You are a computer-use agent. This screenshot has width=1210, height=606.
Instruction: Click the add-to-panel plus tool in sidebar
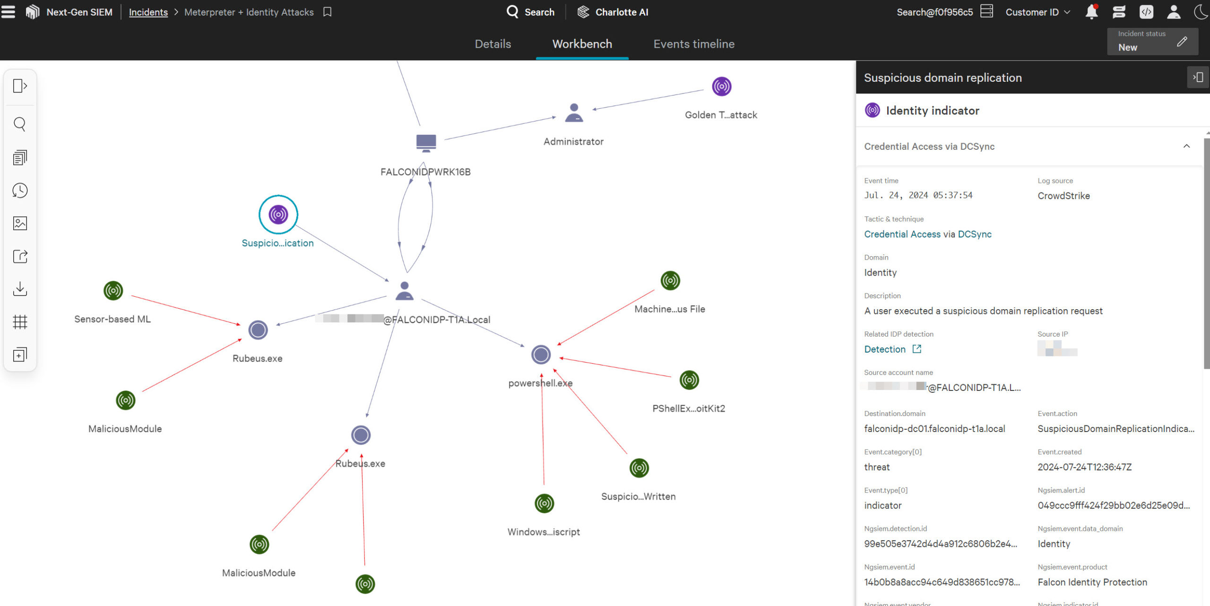[20, 355]
